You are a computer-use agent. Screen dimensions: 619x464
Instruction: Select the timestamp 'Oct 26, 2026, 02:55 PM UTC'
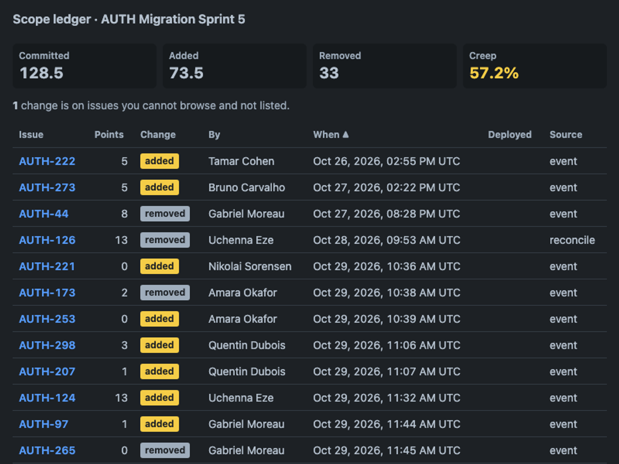pos(386,161)
